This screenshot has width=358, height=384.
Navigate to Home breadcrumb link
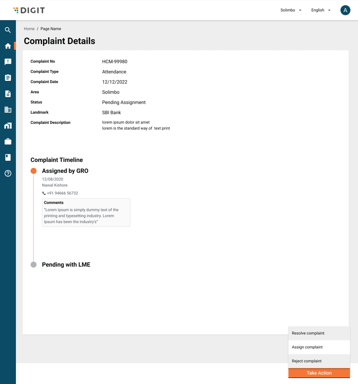click(x=29, y=29)
